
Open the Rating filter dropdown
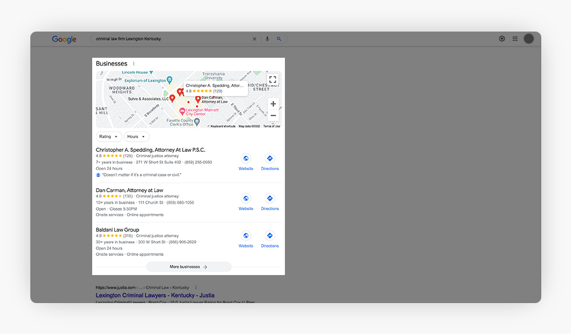(108, 136)
